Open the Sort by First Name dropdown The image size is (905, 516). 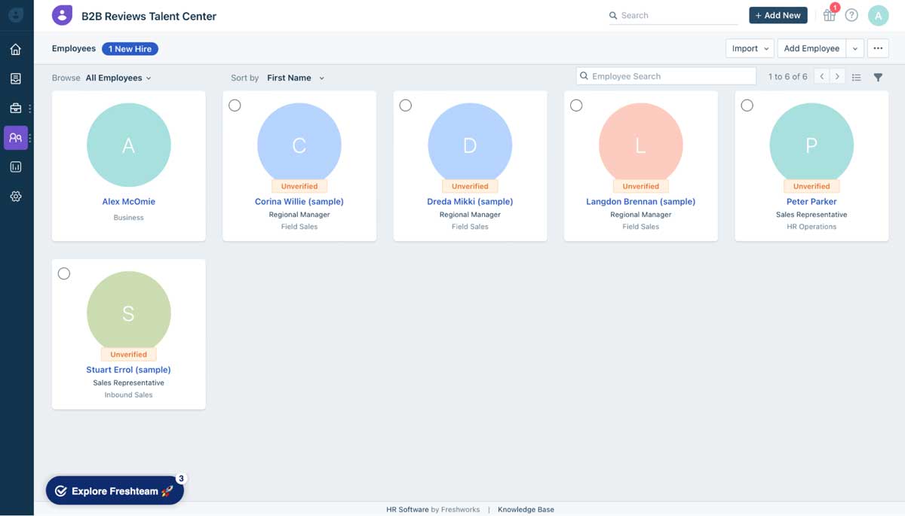(x=295, y=78)
